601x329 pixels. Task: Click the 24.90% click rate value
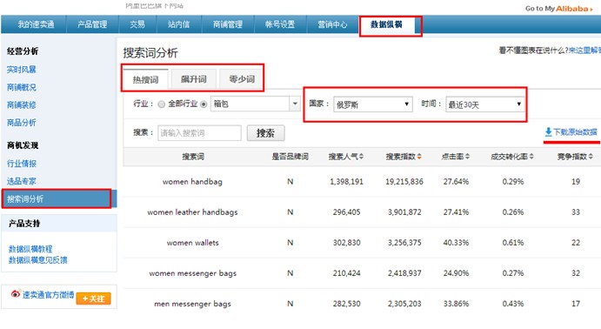click(x=456, y=273)
